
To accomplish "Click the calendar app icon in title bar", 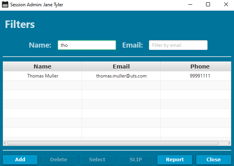I will 5,4.
